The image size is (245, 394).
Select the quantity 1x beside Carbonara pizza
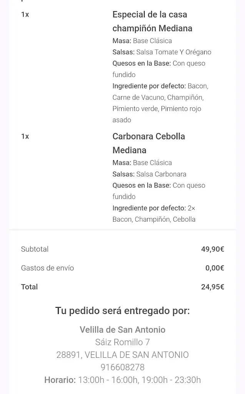25,137
